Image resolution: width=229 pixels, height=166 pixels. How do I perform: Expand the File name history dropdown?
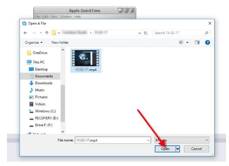pyautogui.click(x=148, y=140)
